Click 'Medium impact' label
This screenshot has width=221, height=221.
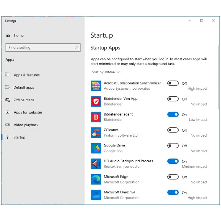195,167
